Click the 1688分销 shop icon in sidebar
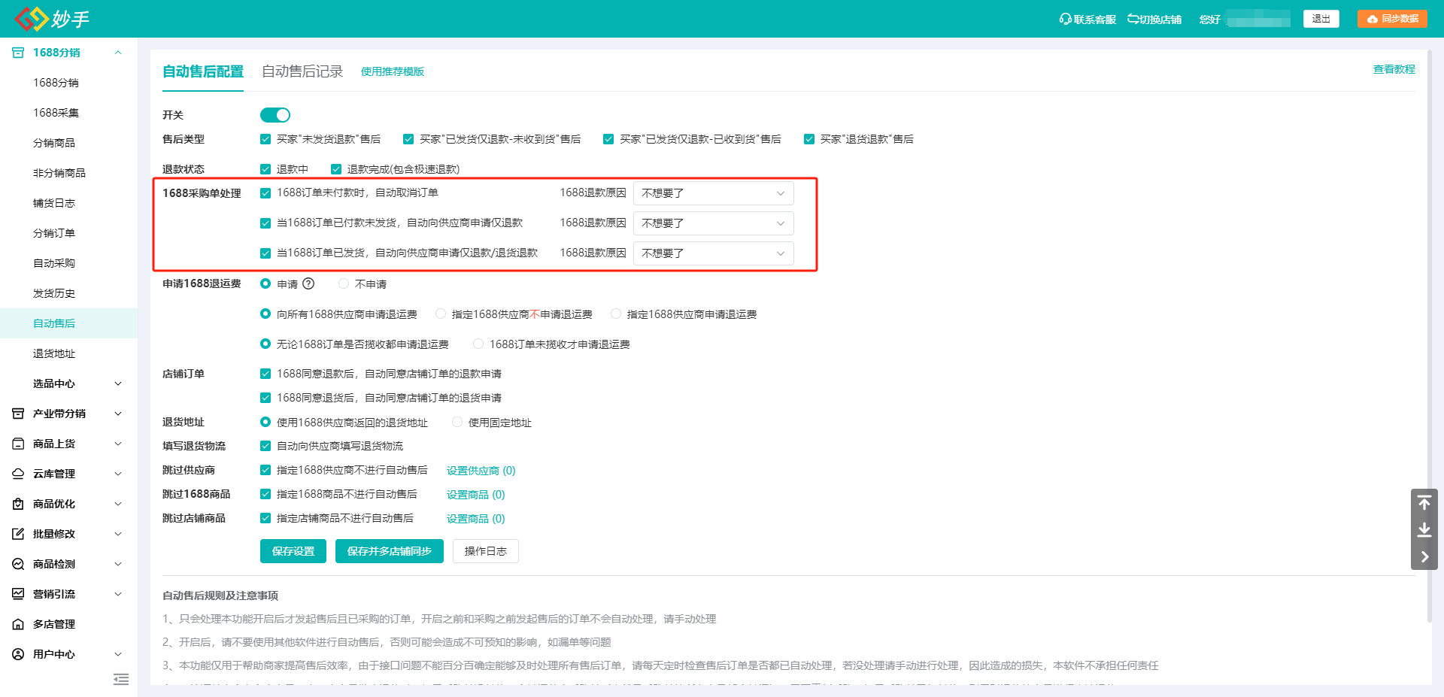This screenshot has width=1444, height=697. point(18,53)
